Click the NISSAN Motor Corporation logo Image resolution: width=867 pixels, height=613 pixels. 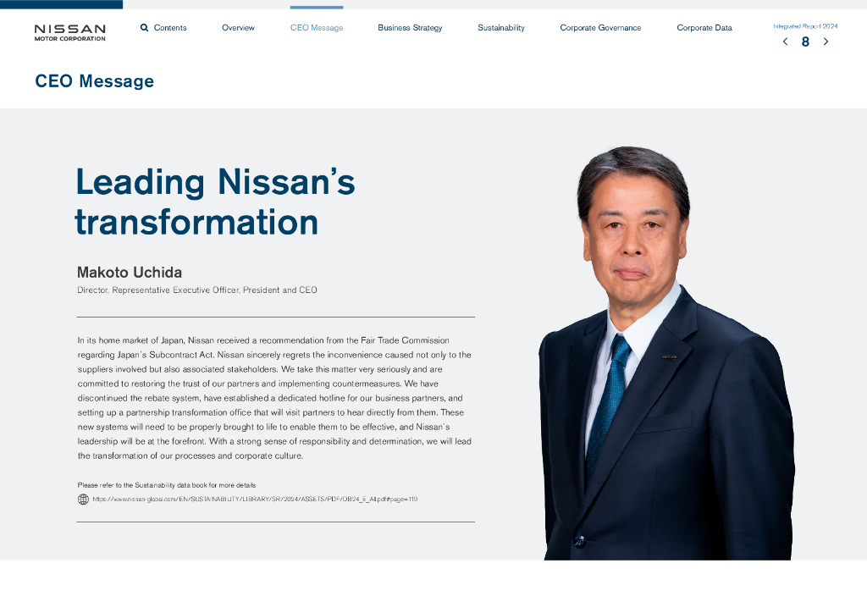69,31
